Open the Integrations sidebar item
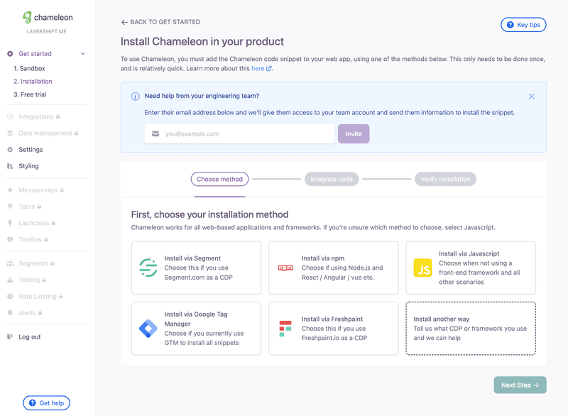 click(x=10, y=116)
